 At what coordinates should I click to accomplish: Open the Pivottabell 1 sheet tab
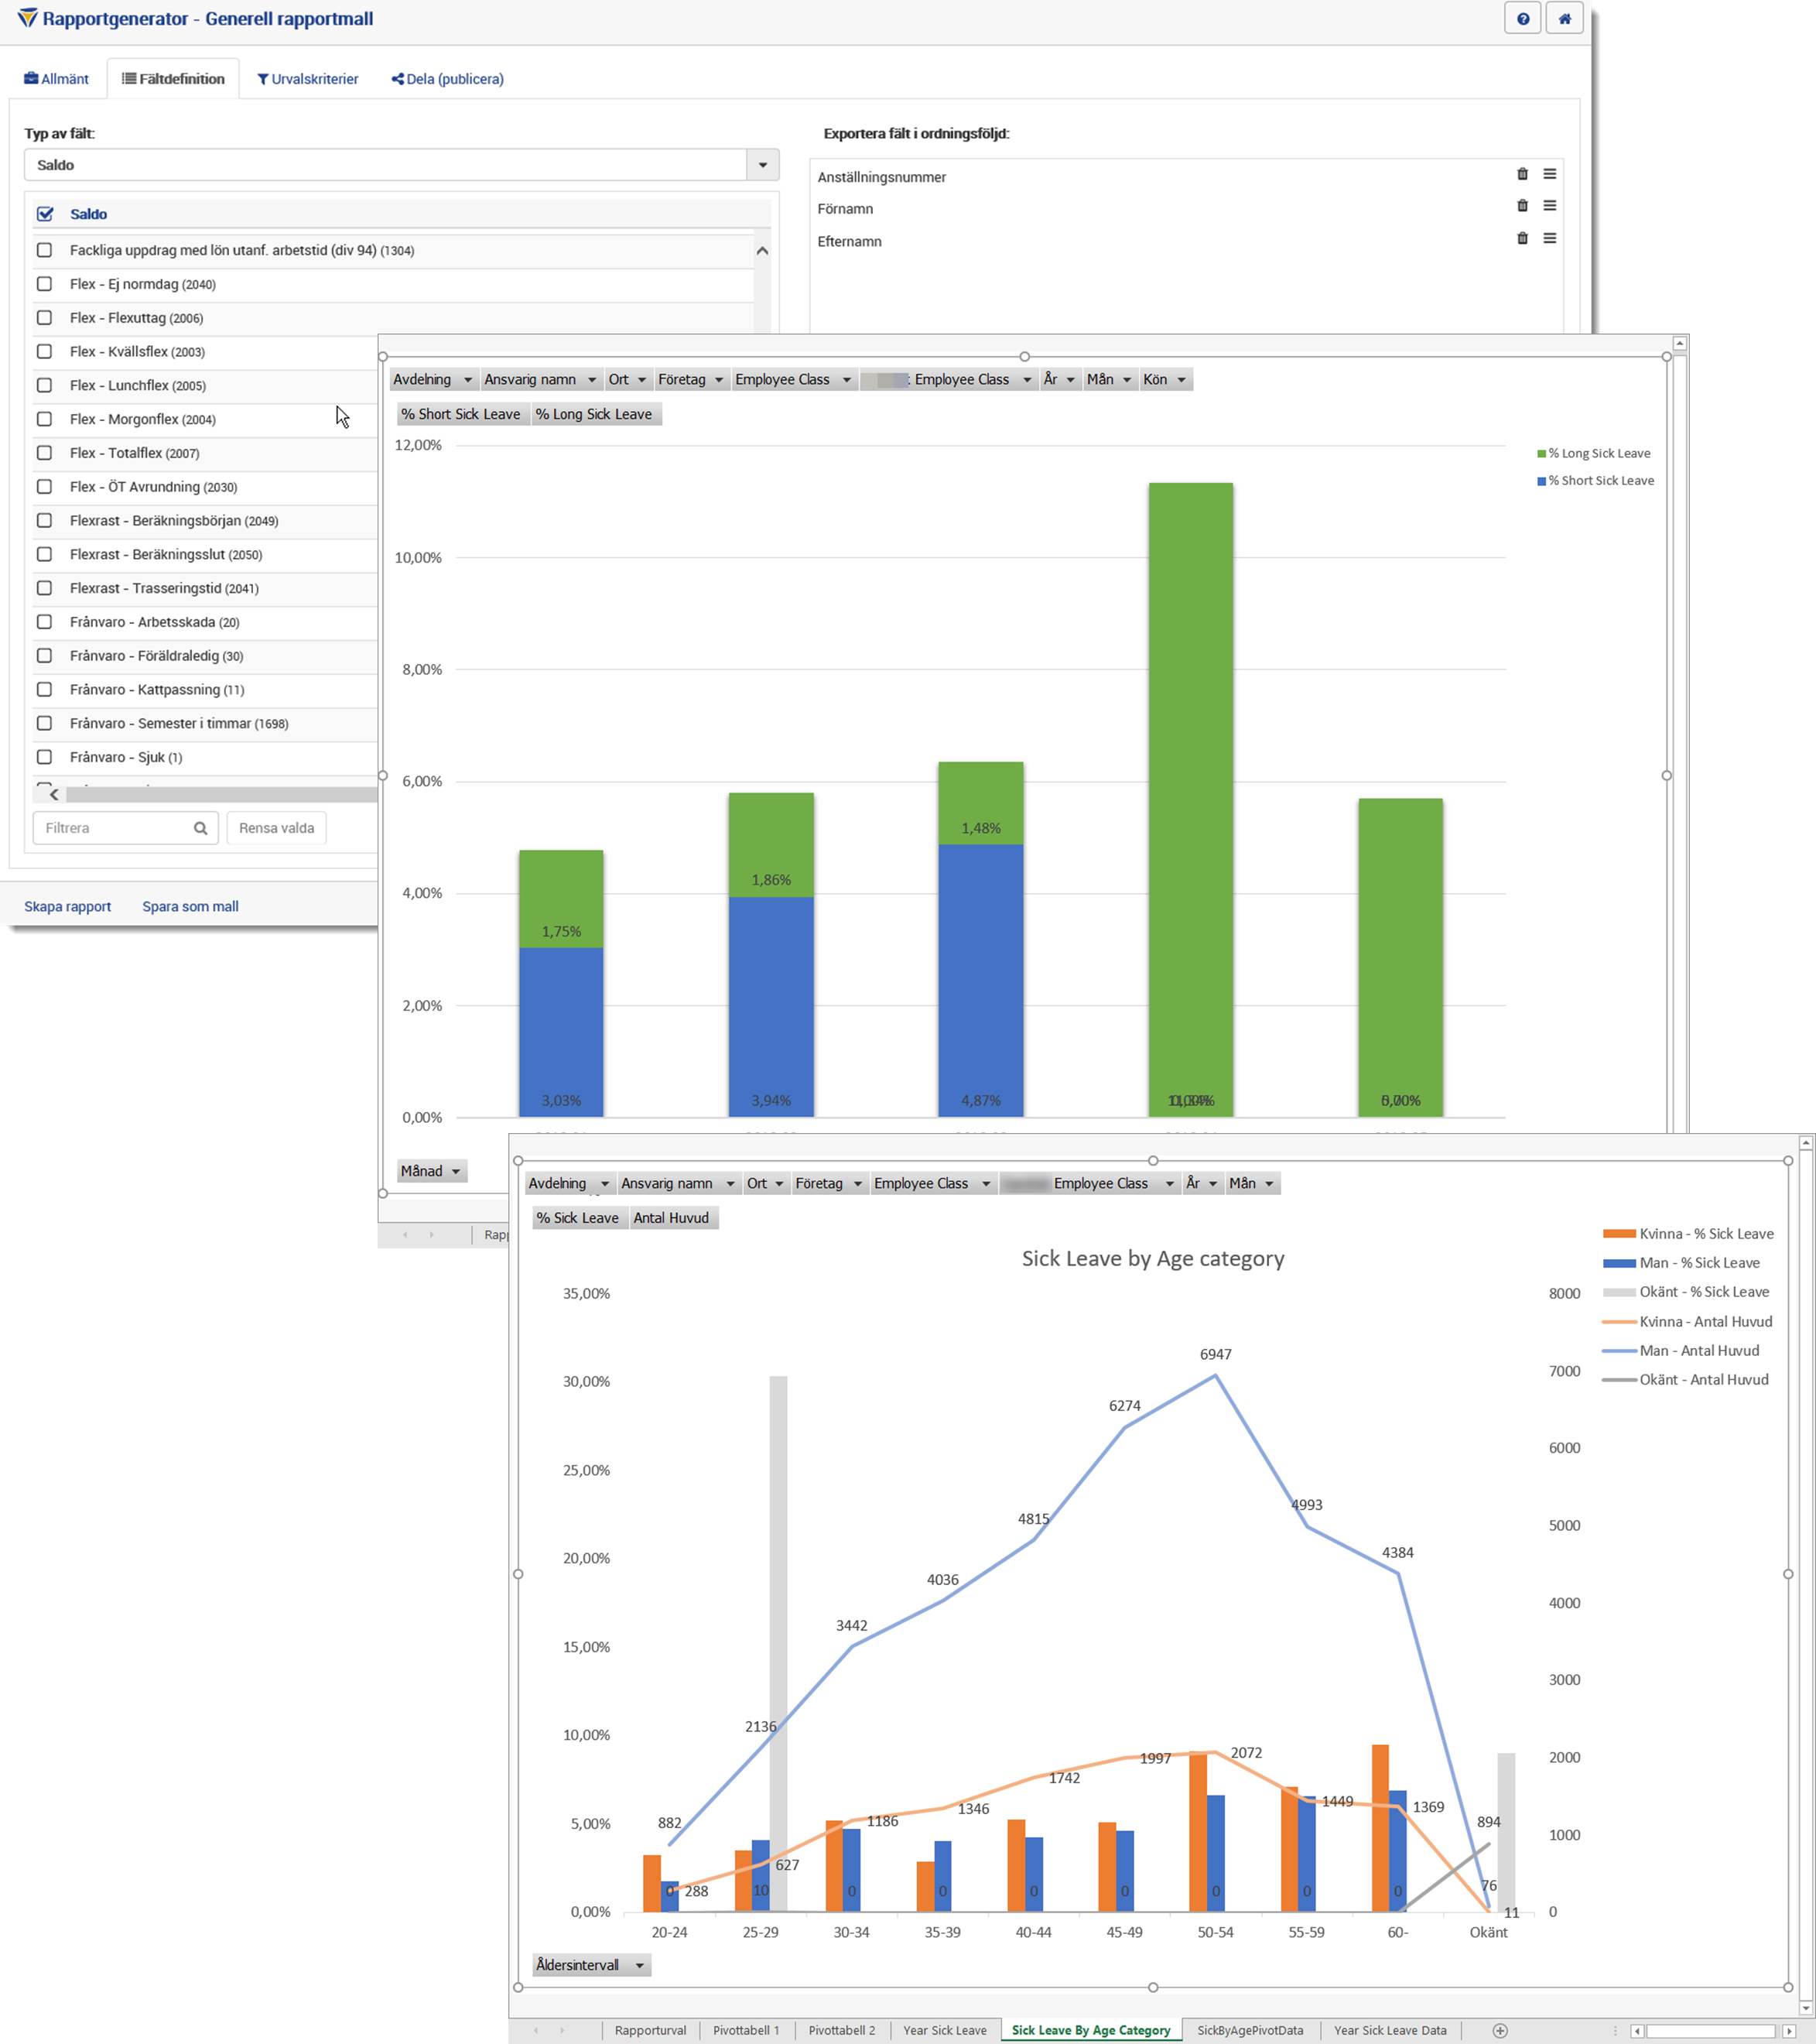tap(745, 2030)
